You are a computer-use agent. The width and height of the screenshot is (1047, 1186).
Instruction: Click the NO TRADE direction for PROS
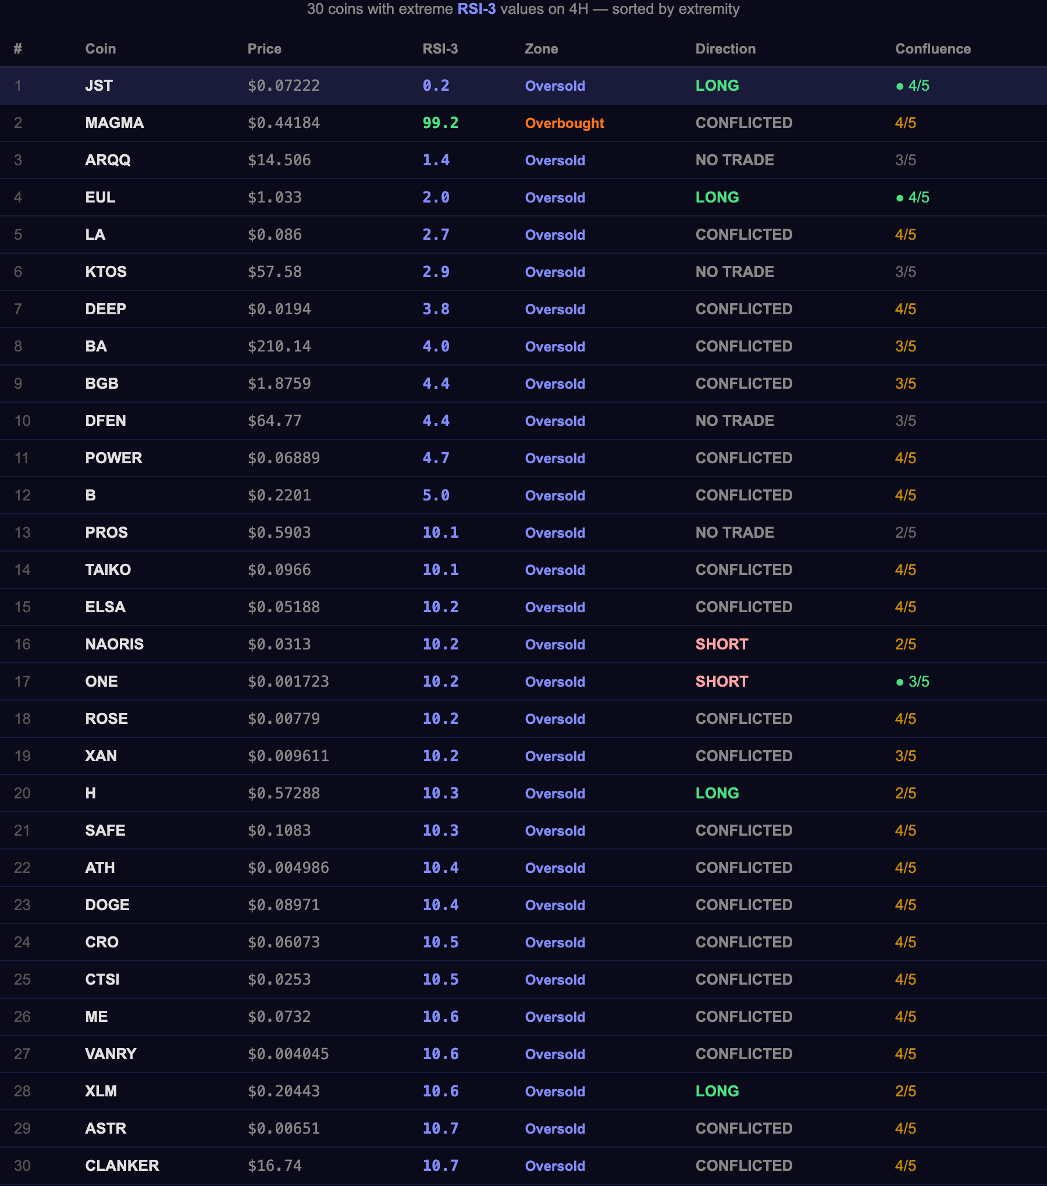point(735,533)
